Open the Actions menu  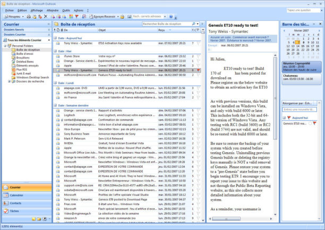(x=79, y=10)
